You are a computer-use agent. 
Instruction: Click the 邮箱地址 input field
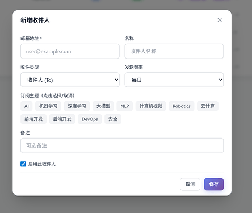[x=70, y=51]
